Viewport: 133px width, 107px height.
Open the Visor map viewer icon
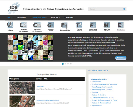pos(10,27)
